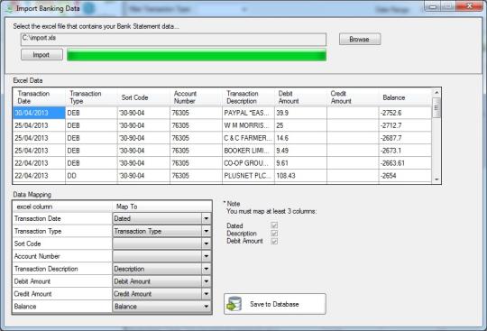This screenshot has height=331, width=487.
Task: Close the Import Banking Data window
Action: click(470, 6)
